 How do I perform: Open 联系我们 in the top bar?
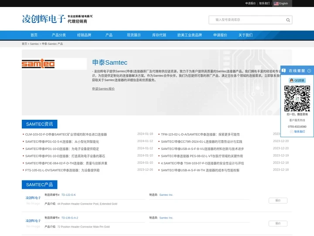(264, 3)
